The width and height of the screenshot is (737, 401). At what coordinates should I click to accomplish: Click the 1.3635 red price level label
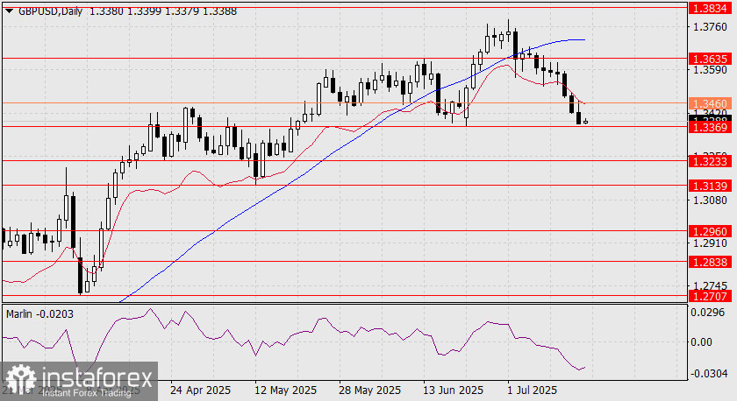(x=710, y=59)
